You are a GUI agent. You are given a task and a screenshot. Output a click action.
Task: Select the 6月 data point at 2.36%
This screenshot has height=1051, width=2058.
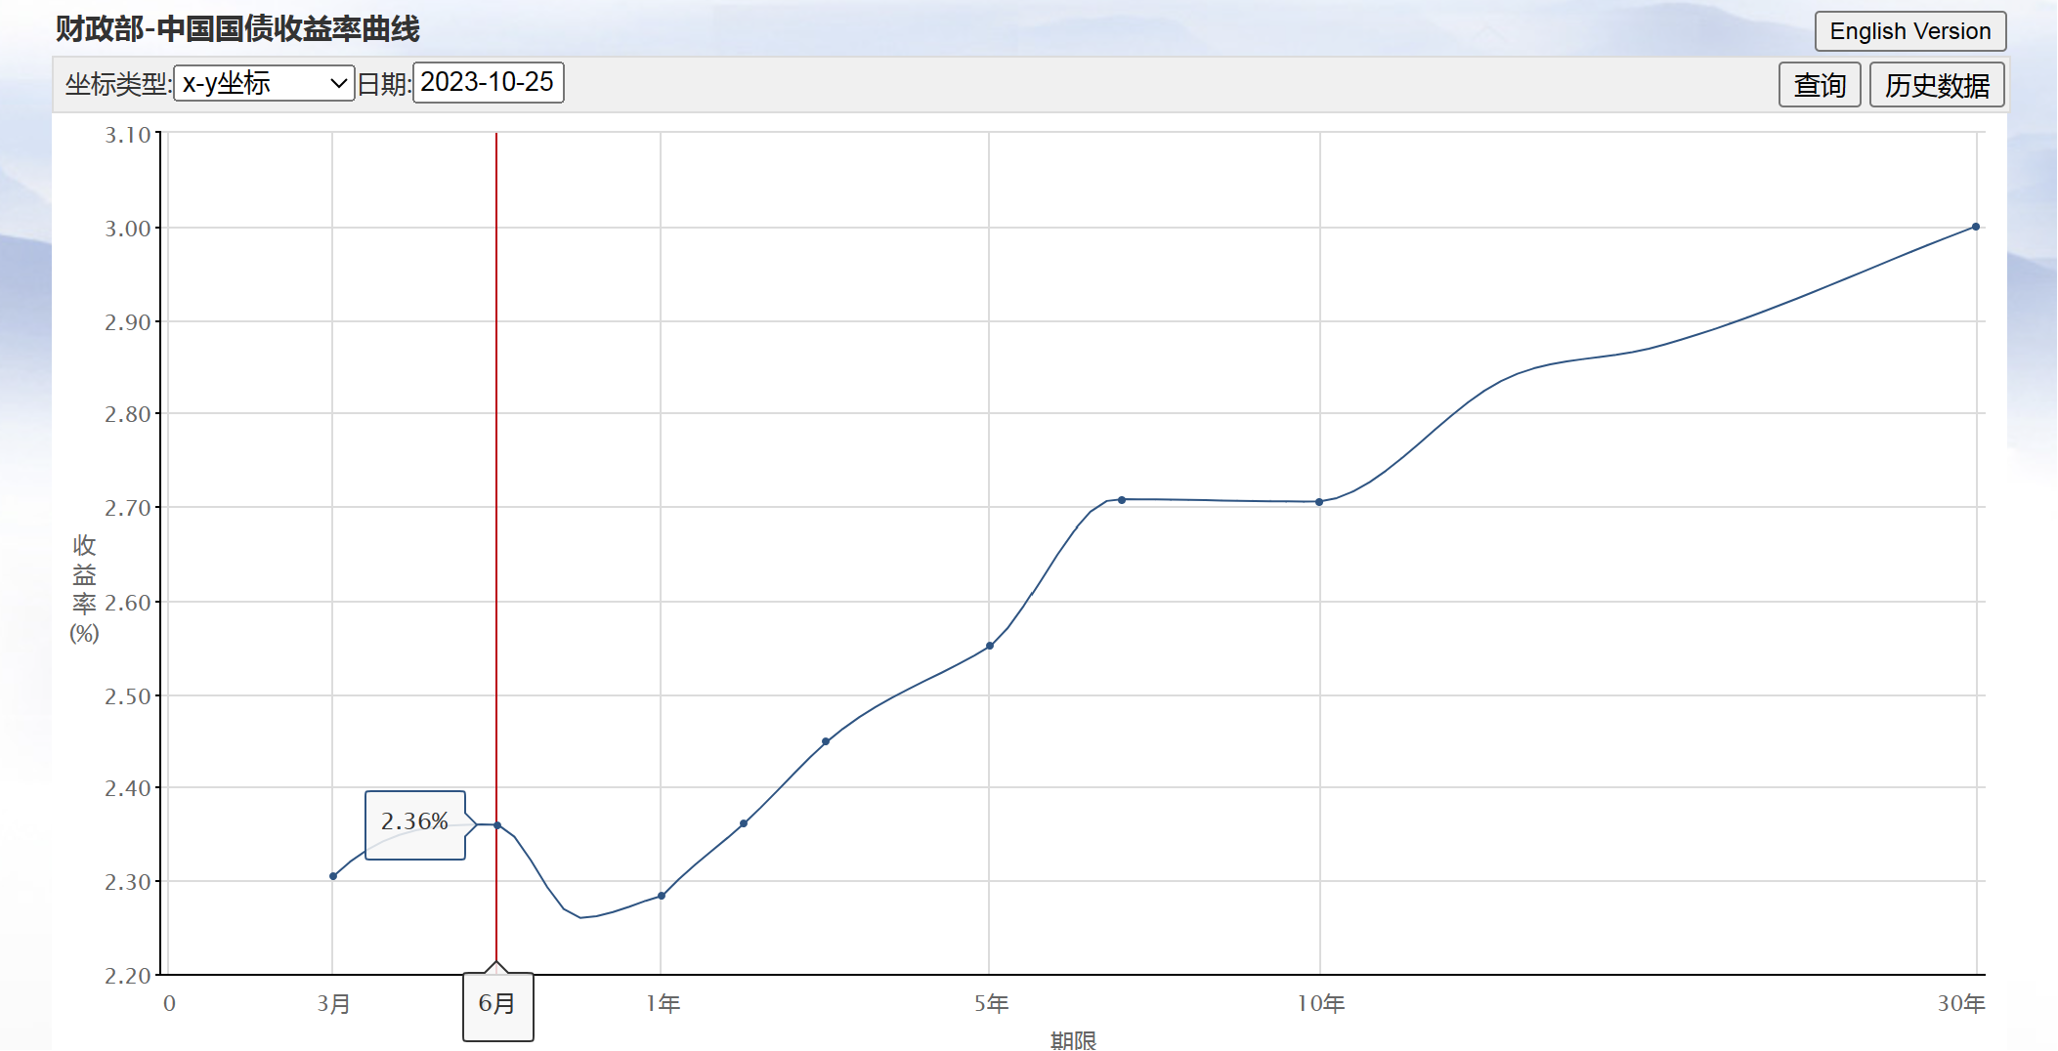[497, 825]
